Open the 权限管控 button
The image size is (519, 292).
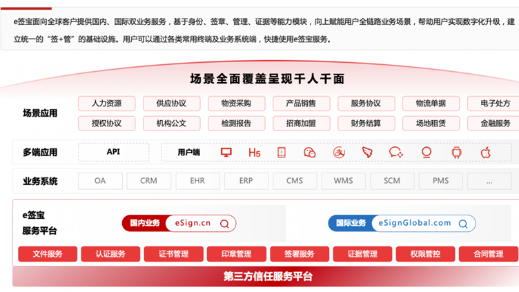pos(424,254)
